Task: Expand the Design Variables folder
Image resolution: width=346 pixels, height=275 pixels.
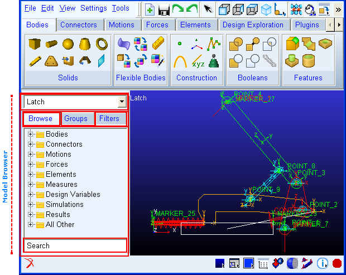Action: coord(31,194)
